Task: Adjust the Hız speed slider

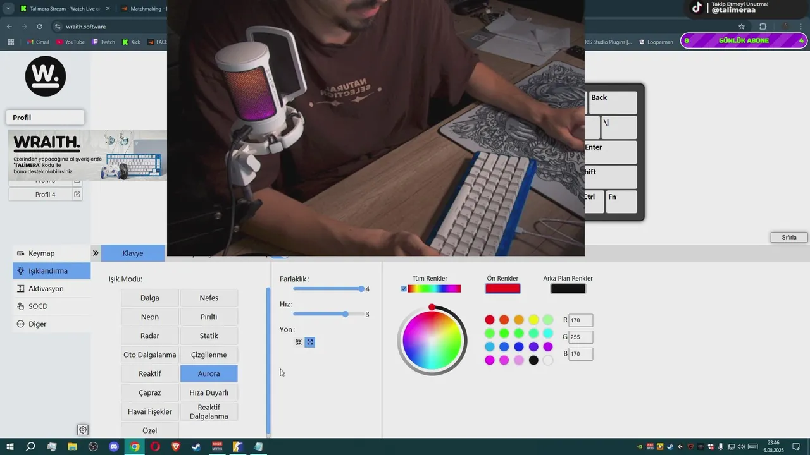Action: [x=327, y=314]
